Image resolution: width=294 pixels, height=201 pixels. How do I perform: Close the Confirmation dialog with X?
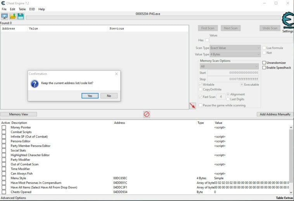(116, 74)
